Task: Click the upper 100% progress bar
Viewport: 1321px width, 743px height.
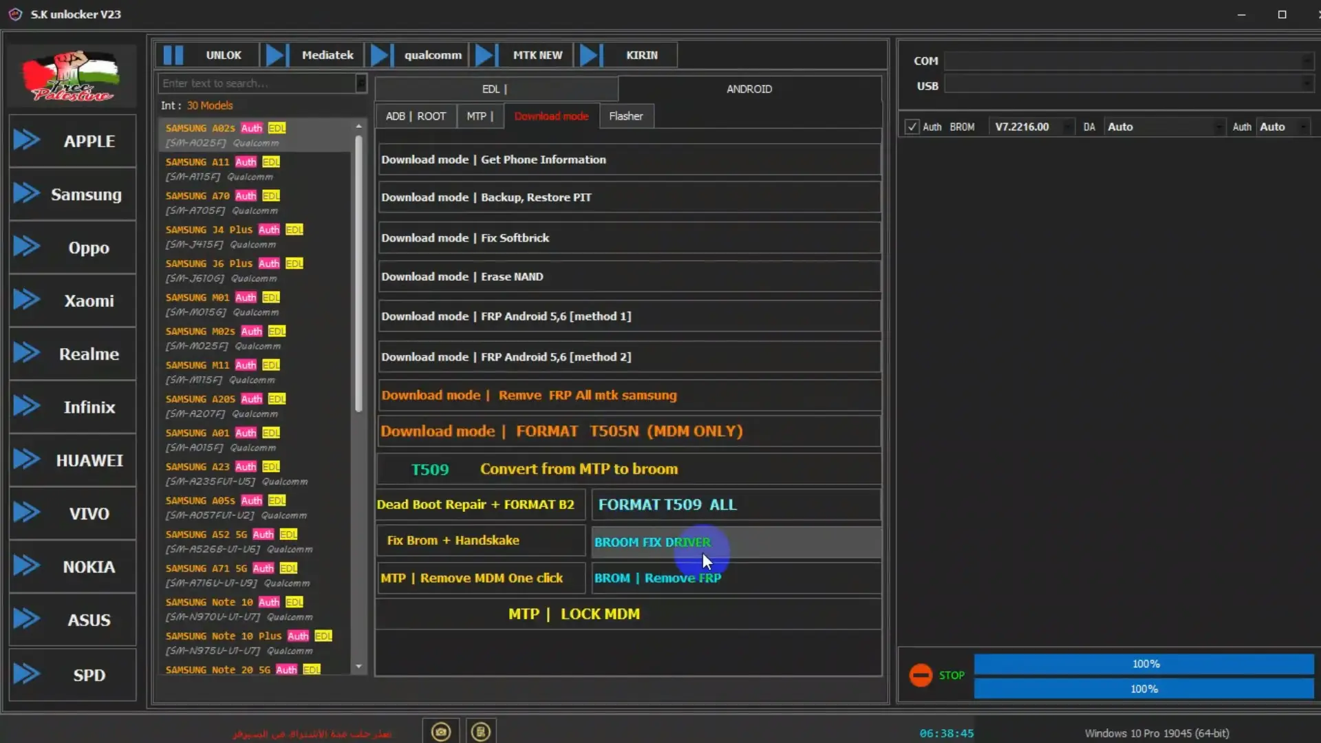Action: (x=1143, y=664)
